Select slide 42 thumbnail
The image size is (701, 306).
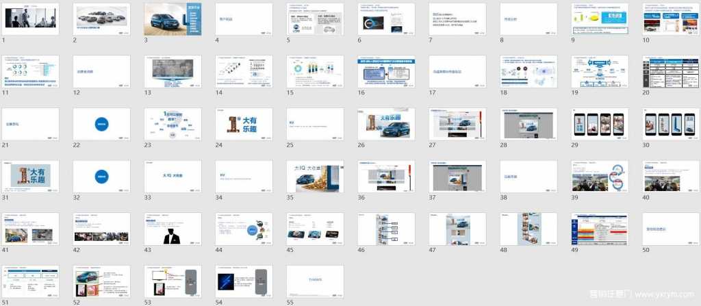101,229
